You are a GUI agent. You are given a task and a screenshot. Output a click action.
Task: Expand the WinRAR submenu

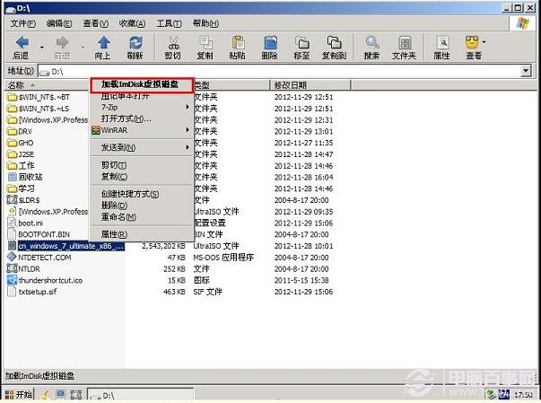188,130
